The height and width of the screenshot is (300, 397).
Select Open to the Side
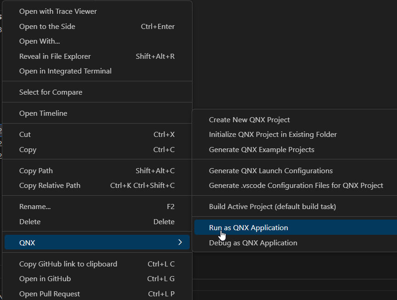[x=97, y=26]
